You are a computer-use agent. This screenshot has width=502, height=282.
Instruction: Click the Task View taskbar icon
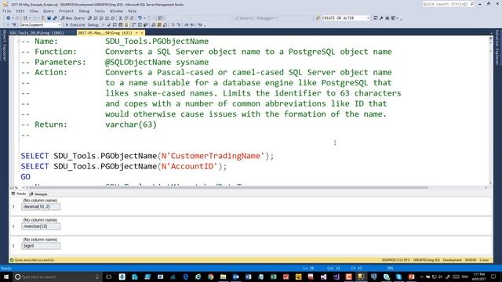click(x=109, y=277)
